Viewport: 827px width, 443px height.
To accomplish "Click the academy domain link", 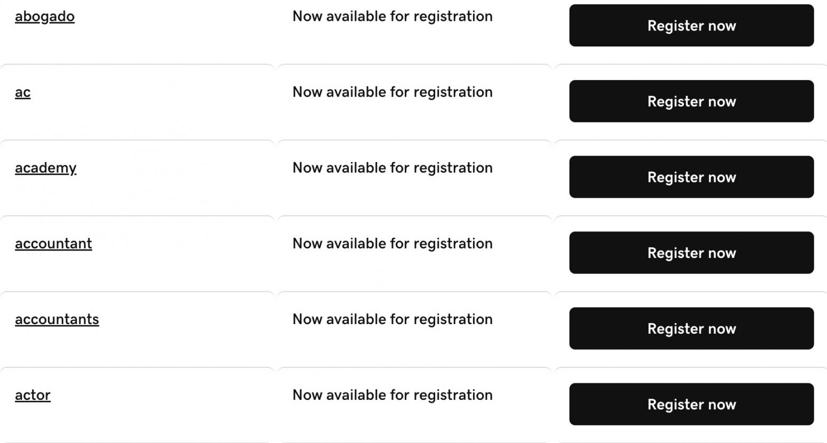I will pos(46,168).
